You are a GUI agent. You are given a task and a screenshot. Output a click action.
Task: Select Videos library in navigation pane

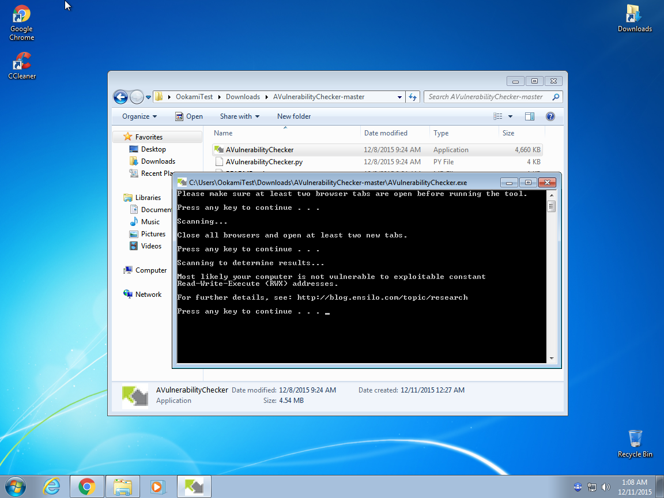pos(151,246)
